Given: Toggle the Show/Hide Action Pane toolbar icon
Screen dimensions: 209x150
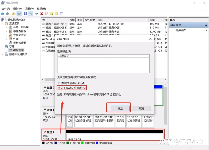Looking at the screenshot, I should [x=30, y=14].
